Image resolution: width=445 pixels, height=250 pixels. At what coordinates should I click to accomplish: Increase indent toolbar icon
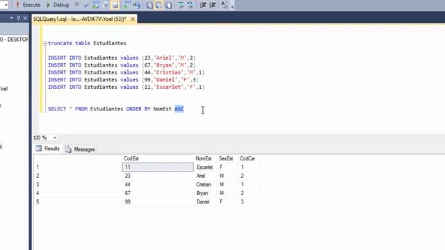coord(212,5)
